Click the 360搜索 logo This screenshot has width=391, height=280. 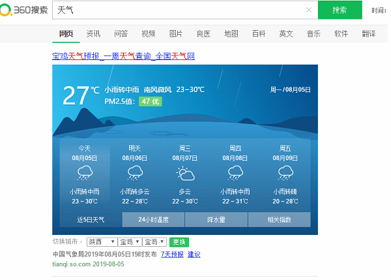pos(23,10)
